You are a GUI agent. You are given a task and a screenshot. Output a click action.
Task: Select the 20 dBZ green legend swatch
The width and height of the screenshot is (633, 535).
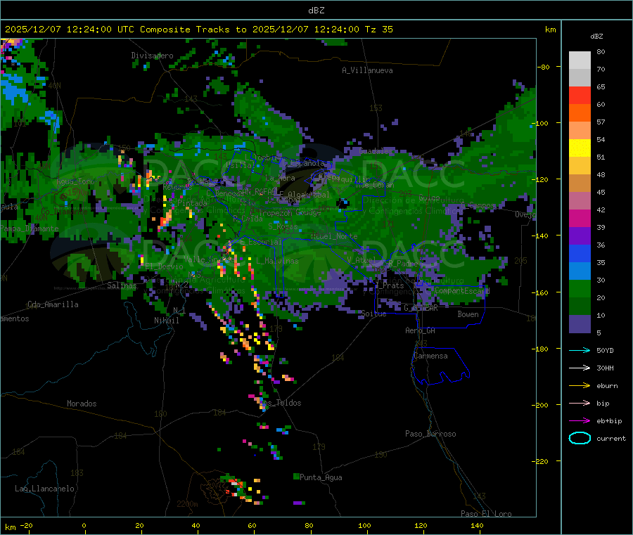pyautogui.click(x=580, y=288)
